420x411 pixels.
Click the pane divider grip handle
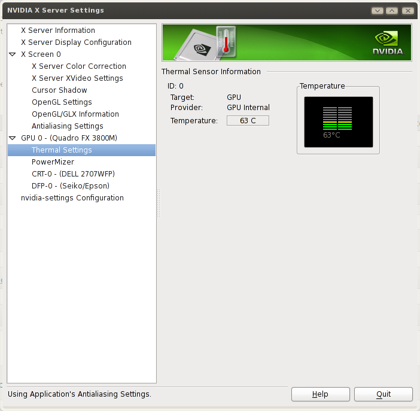pos(159,203)
